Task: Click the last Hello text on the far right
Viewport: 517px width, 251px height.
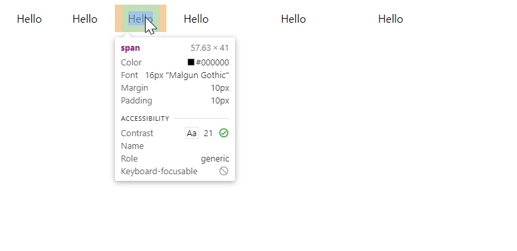Action: point(390,19)
